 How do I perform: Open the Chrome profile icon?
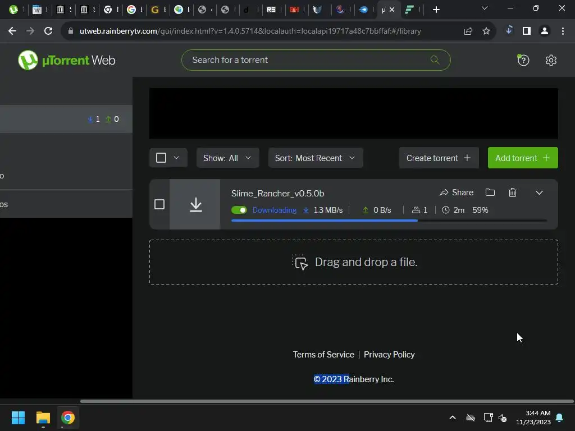point(545,31)
